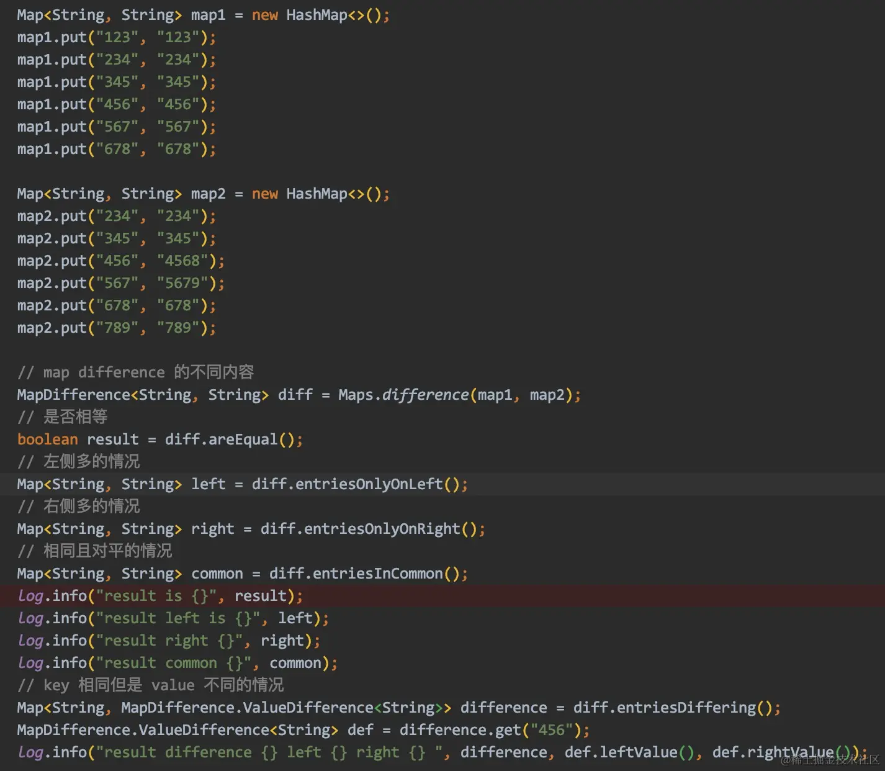Click the map2 HashMap declaration line
885x771 pixels.
point(203,194)
